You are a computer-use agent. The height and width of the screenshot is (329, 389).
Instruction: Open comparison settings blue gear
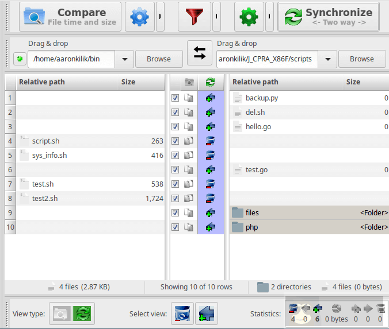(140, 17)
